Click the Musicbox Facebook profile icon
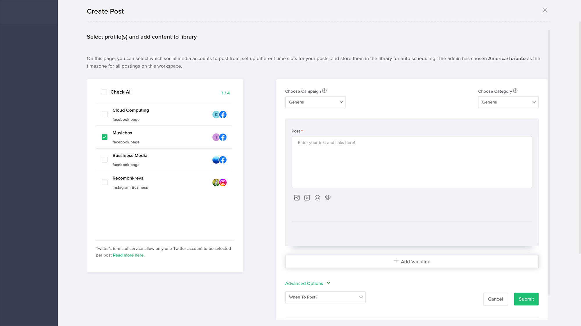The image size is (581, 326). click(220, 137)
